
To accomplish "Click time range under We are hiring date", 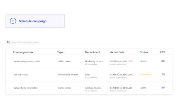I will click(118, 78).
